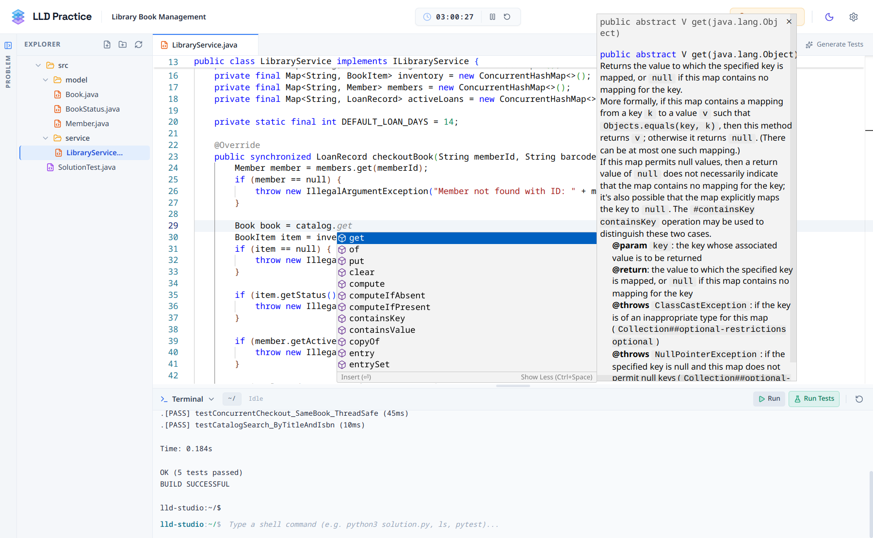873x538 pixels.
Task: Create a new folder in Explorer
Action: coord(123,44)
